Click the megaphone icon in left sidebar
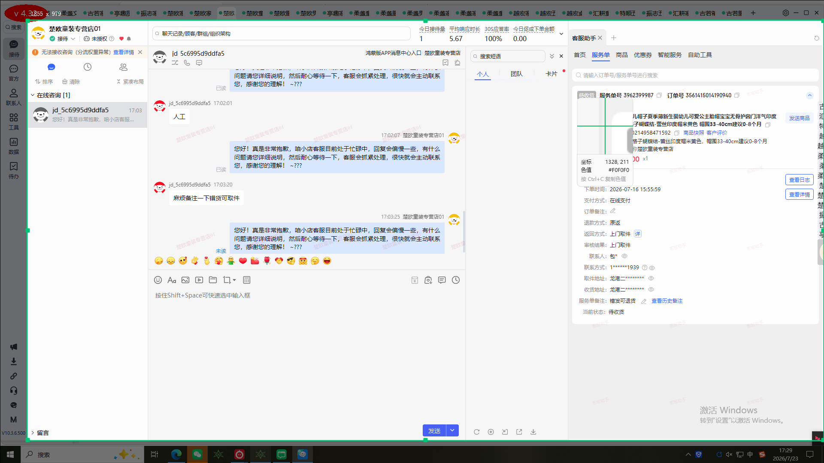824x463 pixels. tap(14, 347)
